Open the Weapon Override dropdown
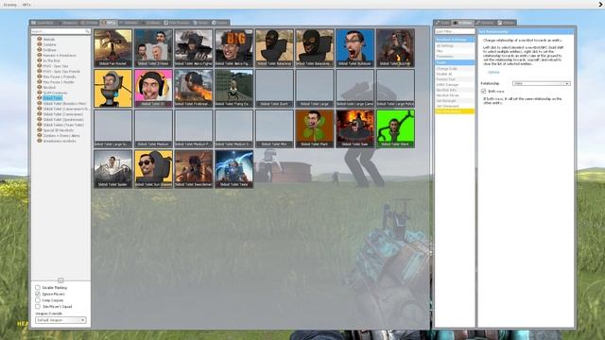 point(60,320)
